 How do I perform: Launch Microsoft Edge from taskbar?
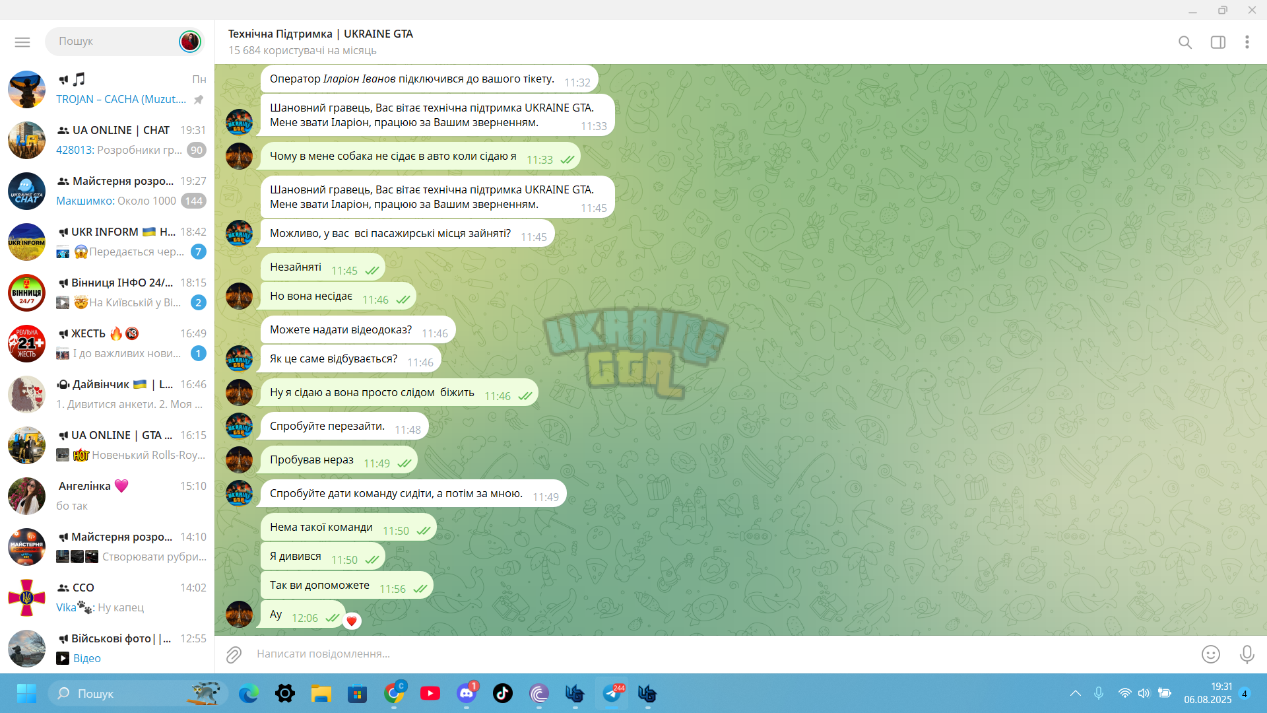click(x=249, y=693)
